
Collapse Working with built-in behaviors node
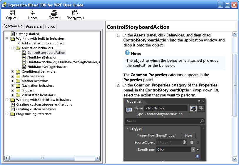(7, 39)
